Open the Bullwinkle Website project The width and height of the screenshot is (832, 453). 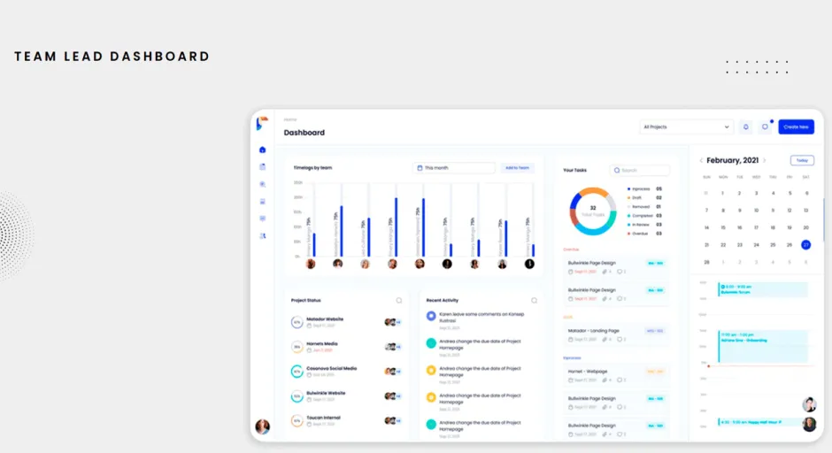(x=326, y=393)
